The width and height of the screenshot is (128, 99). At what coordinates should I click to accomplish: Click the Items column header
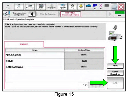click(35, 50)
